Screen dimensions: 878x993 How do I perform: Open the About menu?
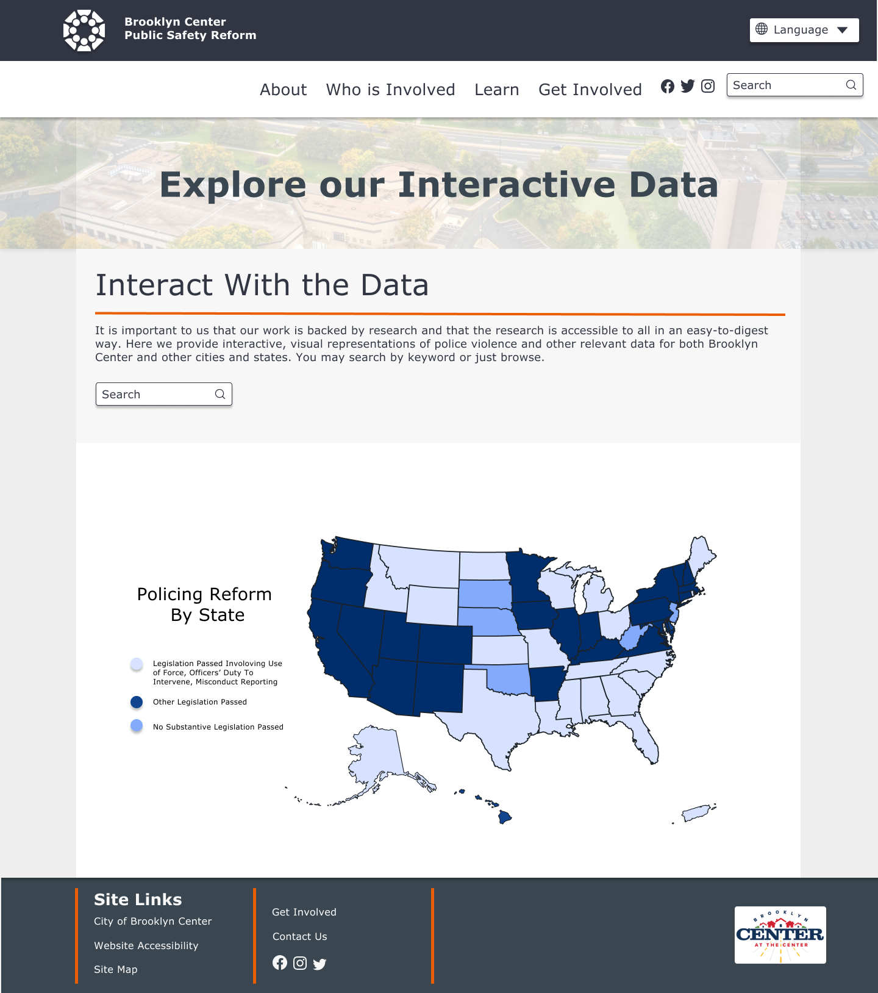tap(284, 90)
